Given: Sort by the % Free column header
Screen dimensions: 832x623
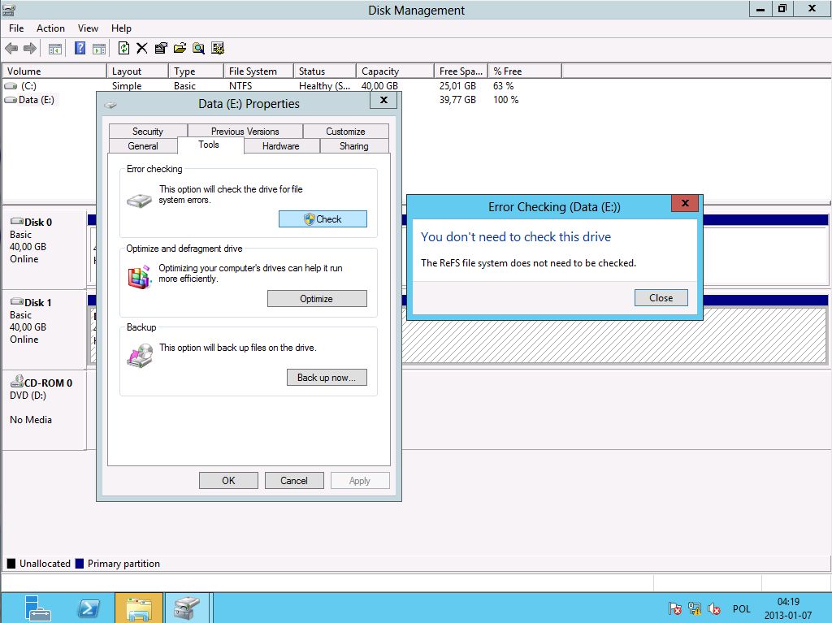Looking at the screenshot, I should tap(525, 71).
